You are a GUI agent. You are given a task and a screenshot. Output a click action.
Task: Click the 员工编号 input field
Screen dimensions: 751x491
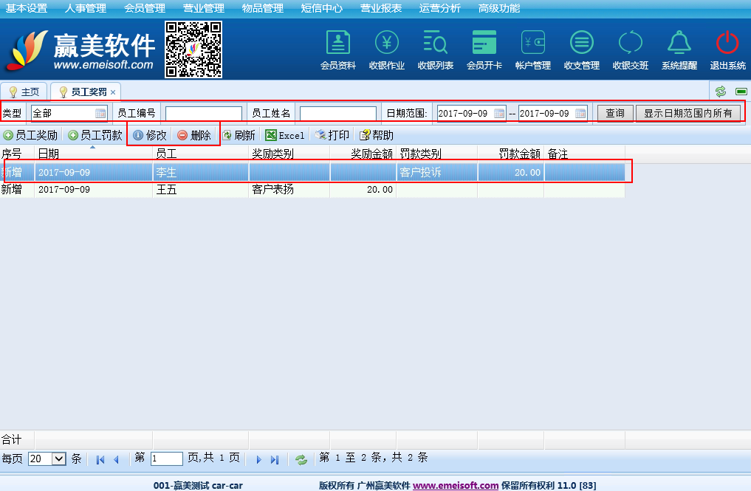(203, 113)
